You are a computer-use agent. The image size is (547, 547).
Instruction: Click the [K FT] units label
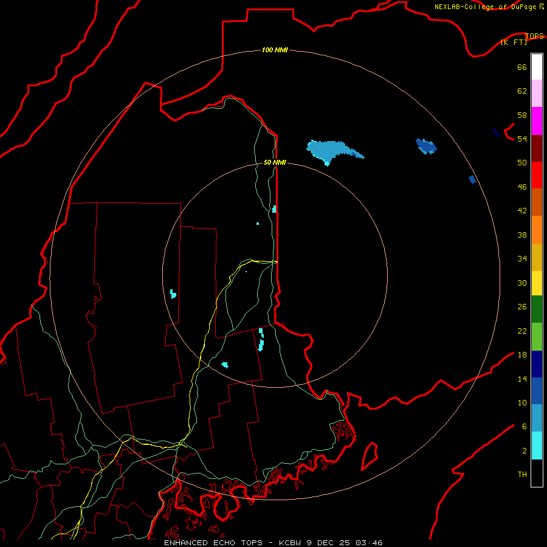tap(514, 42)
